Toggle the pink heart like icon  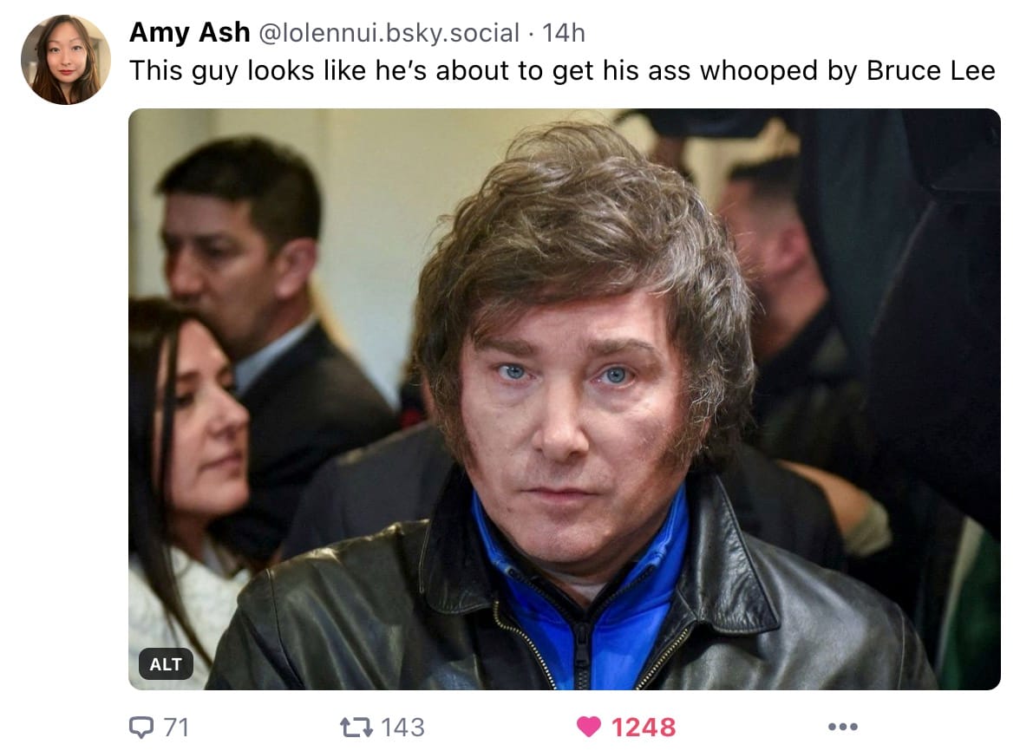tap(589, 727)
